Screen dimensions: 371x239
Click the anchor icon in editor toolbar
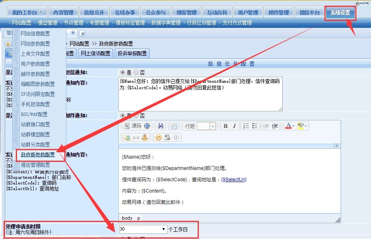point(145,137)
